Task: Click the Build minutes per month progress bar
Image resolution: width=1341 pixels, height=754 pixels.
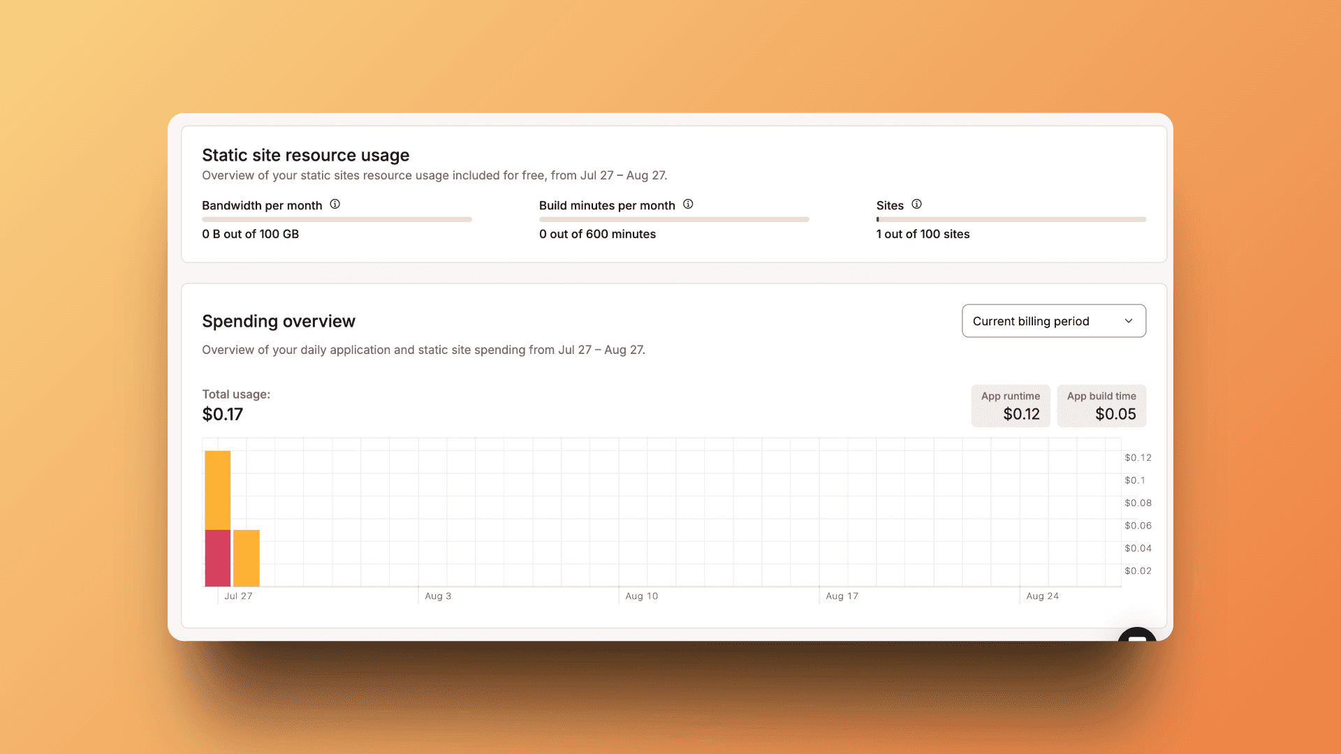Action: (674, 219)
